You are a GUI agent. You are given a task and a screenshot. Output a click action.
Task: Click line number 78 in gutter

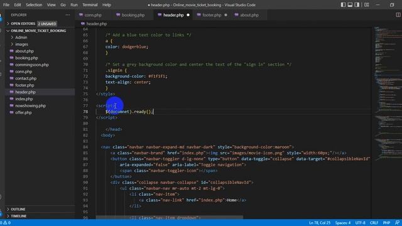coord(85,112)
